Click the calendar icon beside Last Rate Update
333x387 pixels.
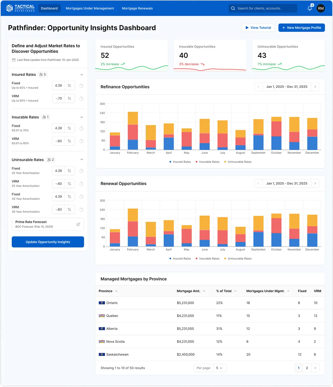point(14,60)
